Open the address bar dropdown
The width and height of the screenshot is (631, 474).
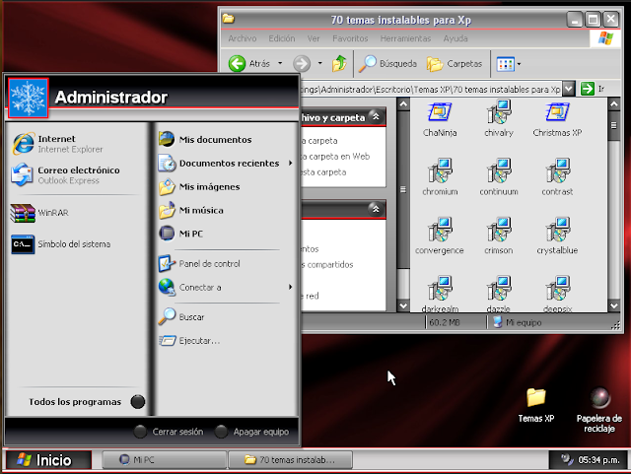[568, 89]
